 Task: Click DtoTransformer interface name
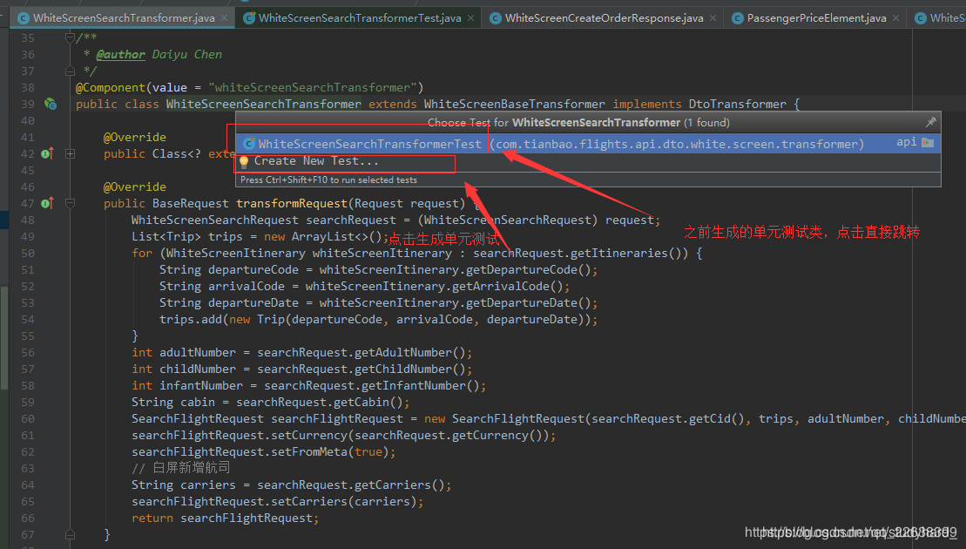(738, 104)
